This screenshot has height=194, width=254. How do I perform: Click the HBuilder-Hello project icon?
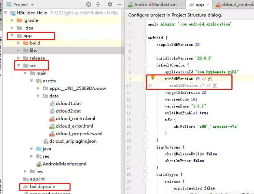[x=13, y=13]
